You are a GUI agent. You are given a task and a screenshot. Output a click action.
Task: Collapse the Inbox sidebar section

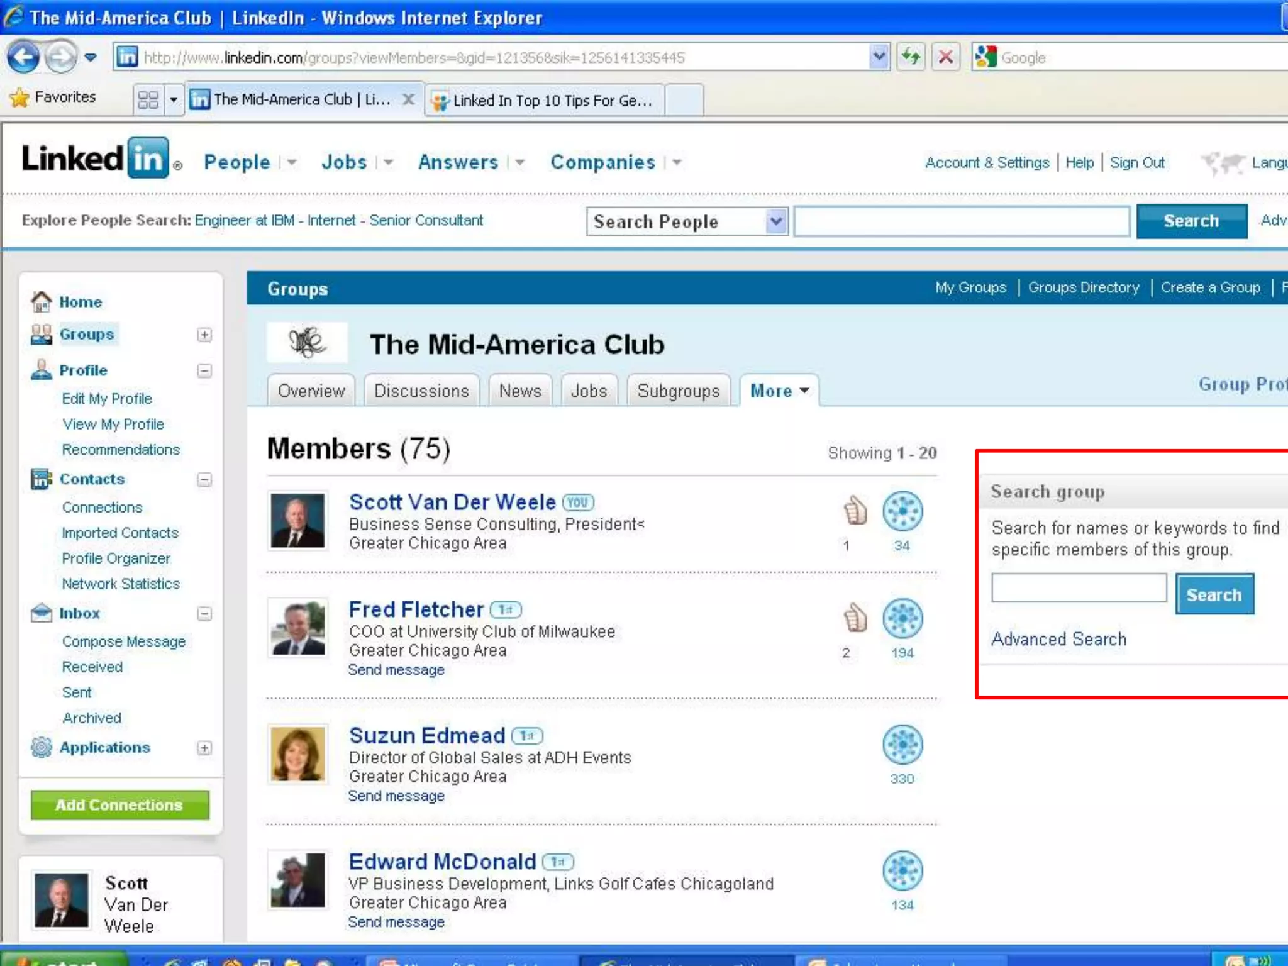pyautogui.click(x=204, y=613)
